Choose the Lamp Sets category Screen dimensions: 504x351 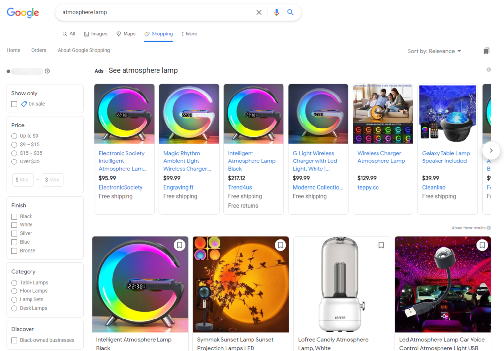[14, 300]
